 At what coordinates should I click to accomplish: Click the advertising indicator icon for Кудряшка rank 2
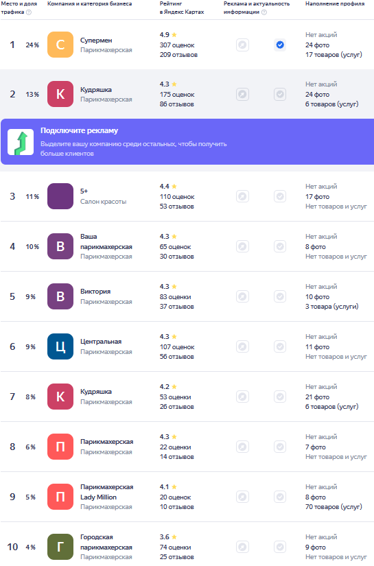click(243, 94)
